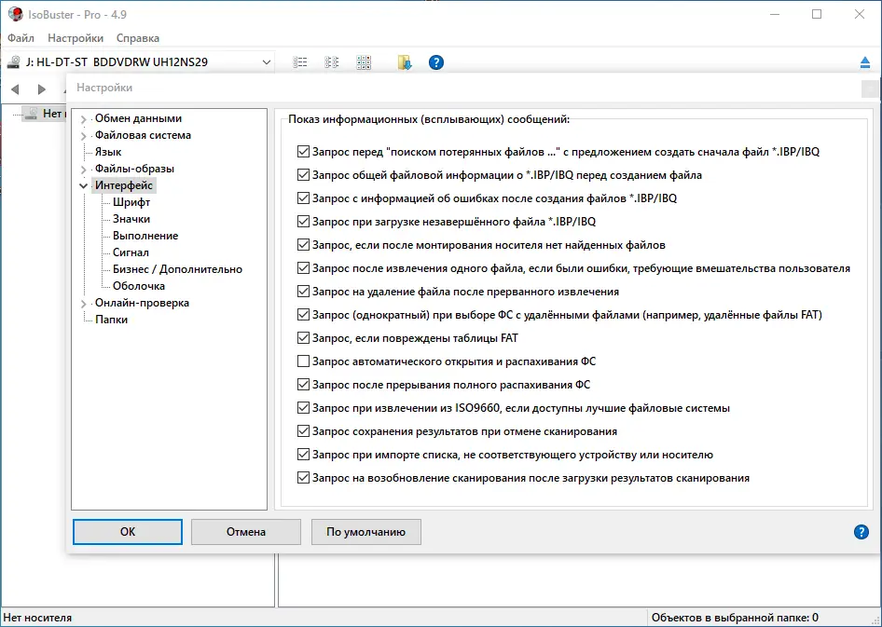Click 'Нет носителя' status bar text

point(37,618)
